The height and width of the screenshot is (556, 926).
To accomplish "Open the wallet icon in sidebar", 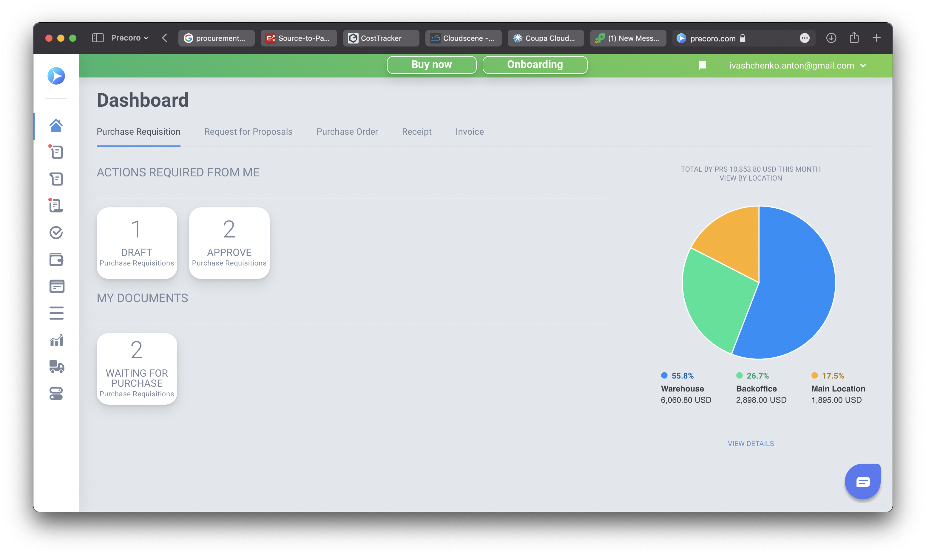I will (56, 259).
